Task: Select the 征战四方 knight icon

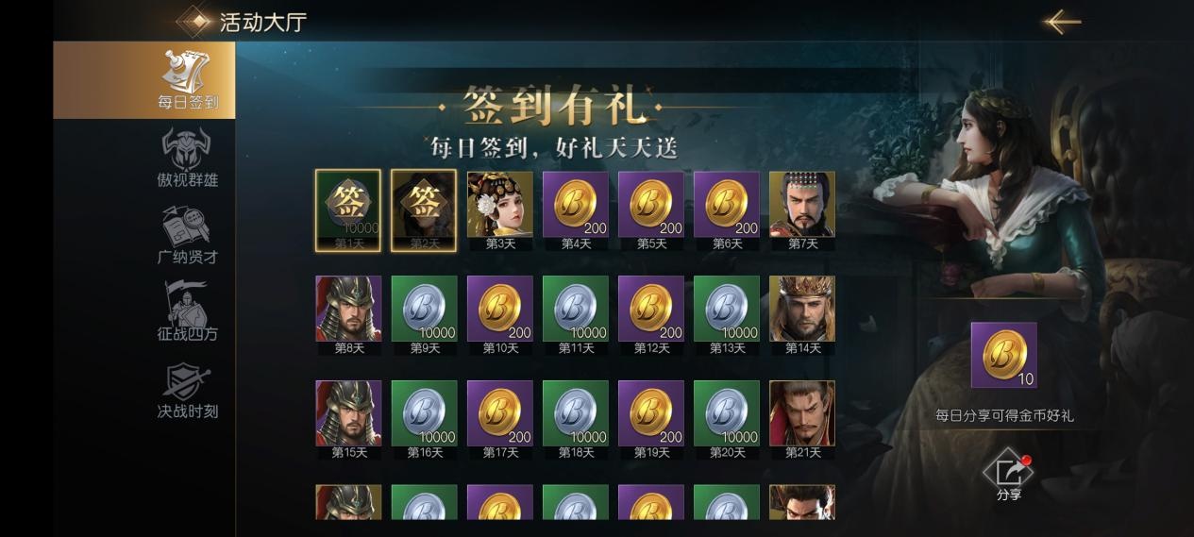Action: 187,311
